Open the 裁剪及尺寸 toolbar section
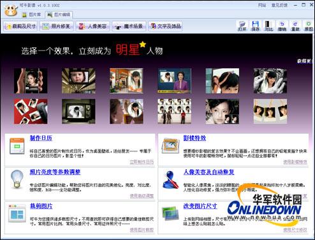 click(x=20, y=26)
